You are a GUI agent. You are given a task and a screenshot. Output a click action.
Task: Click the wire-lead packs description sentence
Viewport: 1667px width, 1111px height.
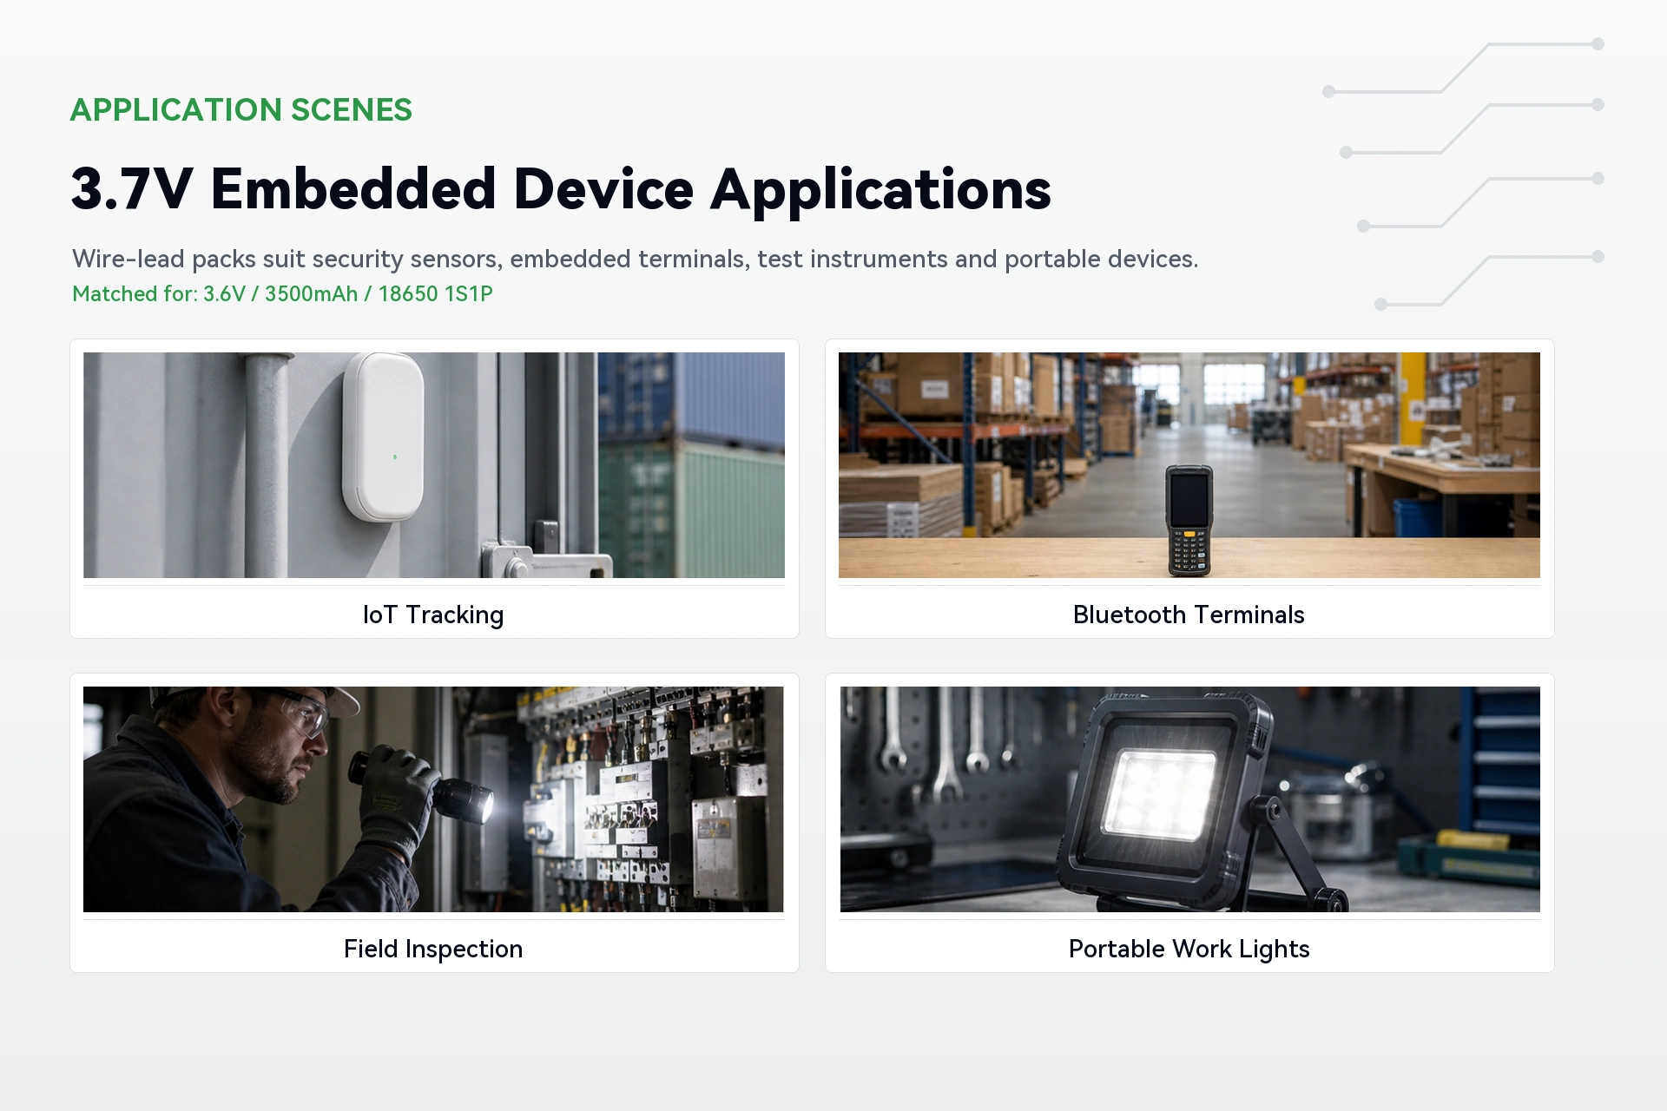[635, 259]
